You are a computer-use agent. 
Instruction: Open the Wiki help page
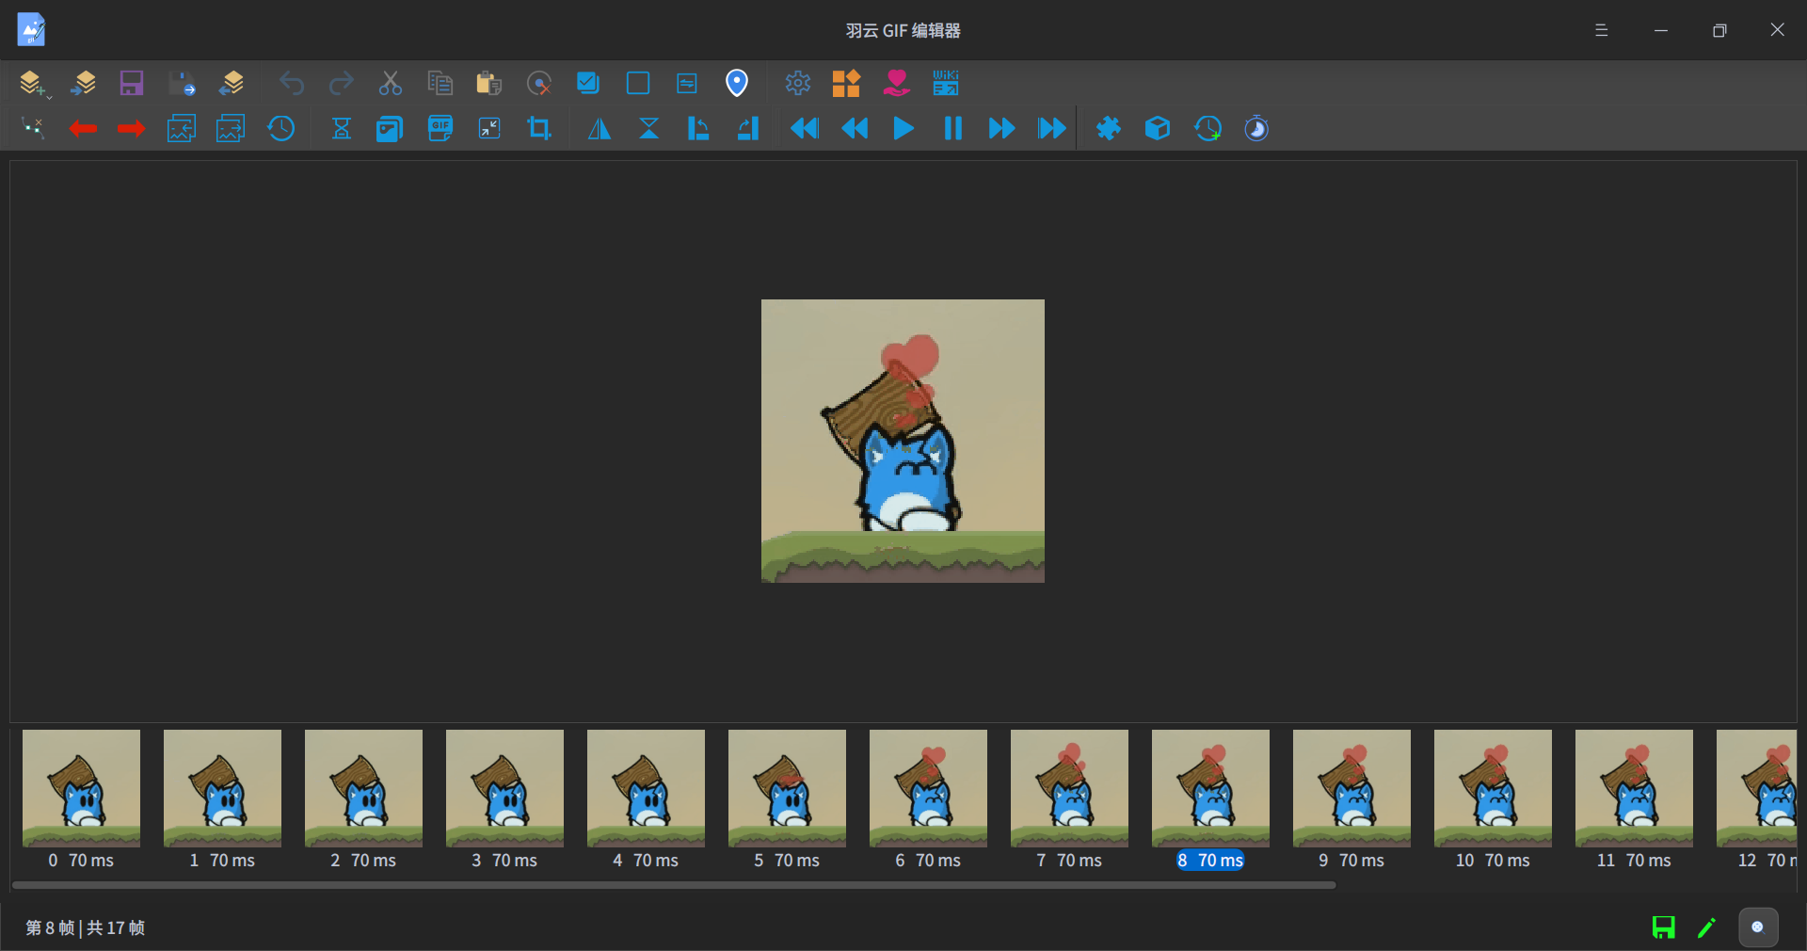[x=944, y=83]
